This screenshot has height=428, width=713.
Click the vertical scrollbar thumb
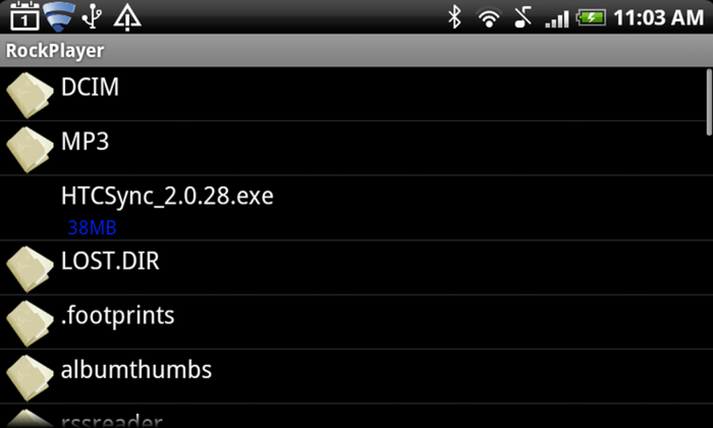(709, 102)
